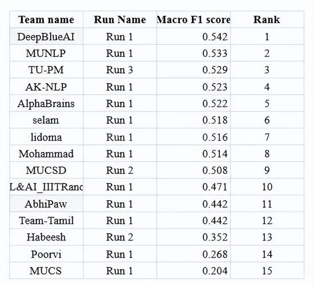314x285 pixels.
Task: Select the Mohammad team name cell
Action: tap(46, 154)
